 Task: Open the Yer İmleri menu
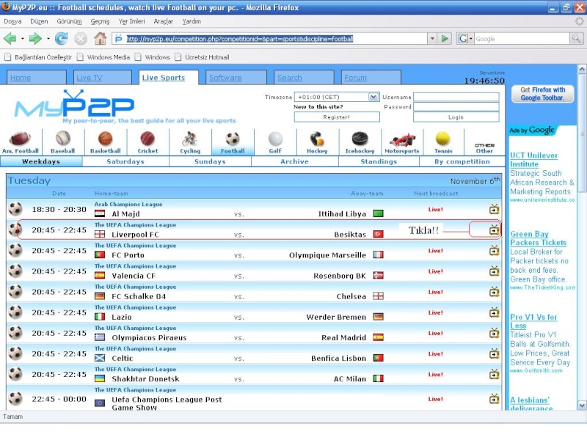point(132,21)
